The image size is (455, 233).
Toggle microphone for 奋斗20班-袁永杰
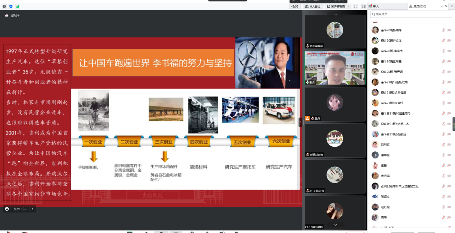pyautogui.click(x=444, y=51)
